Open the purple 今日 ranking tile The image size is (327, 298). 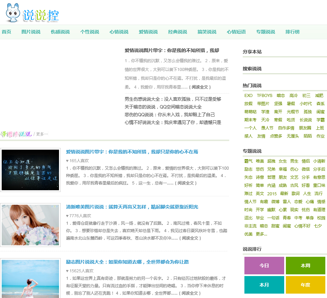pyautogui.click(x=264, y=266)
